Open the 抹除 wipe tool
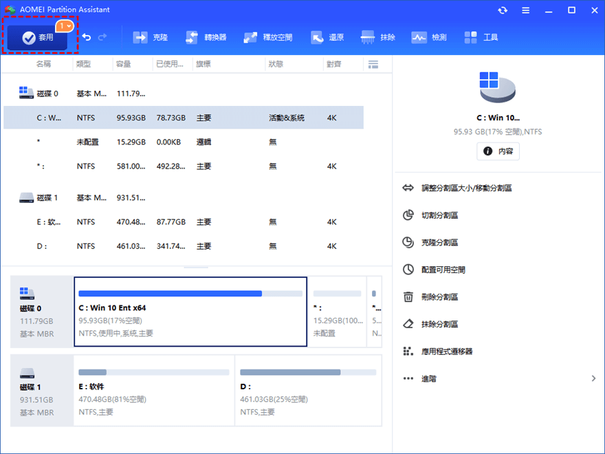 [377, 37]
